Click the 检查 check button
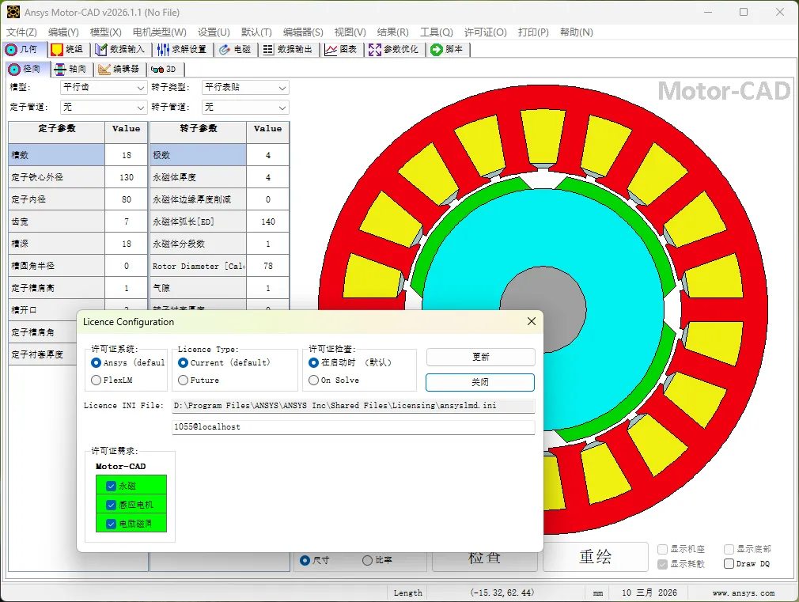The image size is (799, 602). [485, 561]
